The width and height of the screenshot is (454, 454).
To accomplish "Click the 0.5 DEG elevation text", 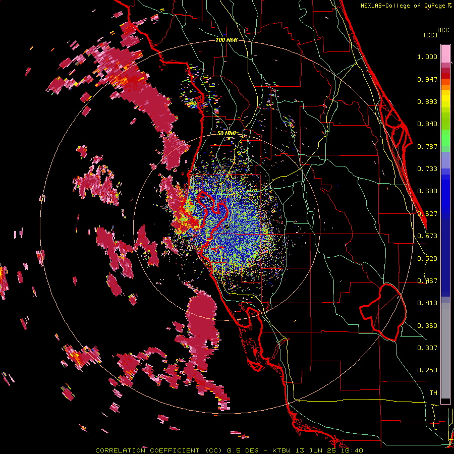I will point(243,450).
